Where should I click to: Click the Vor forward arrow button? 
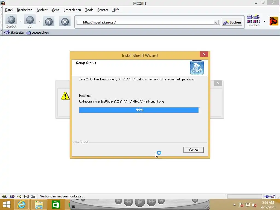(x=30, y=20)
